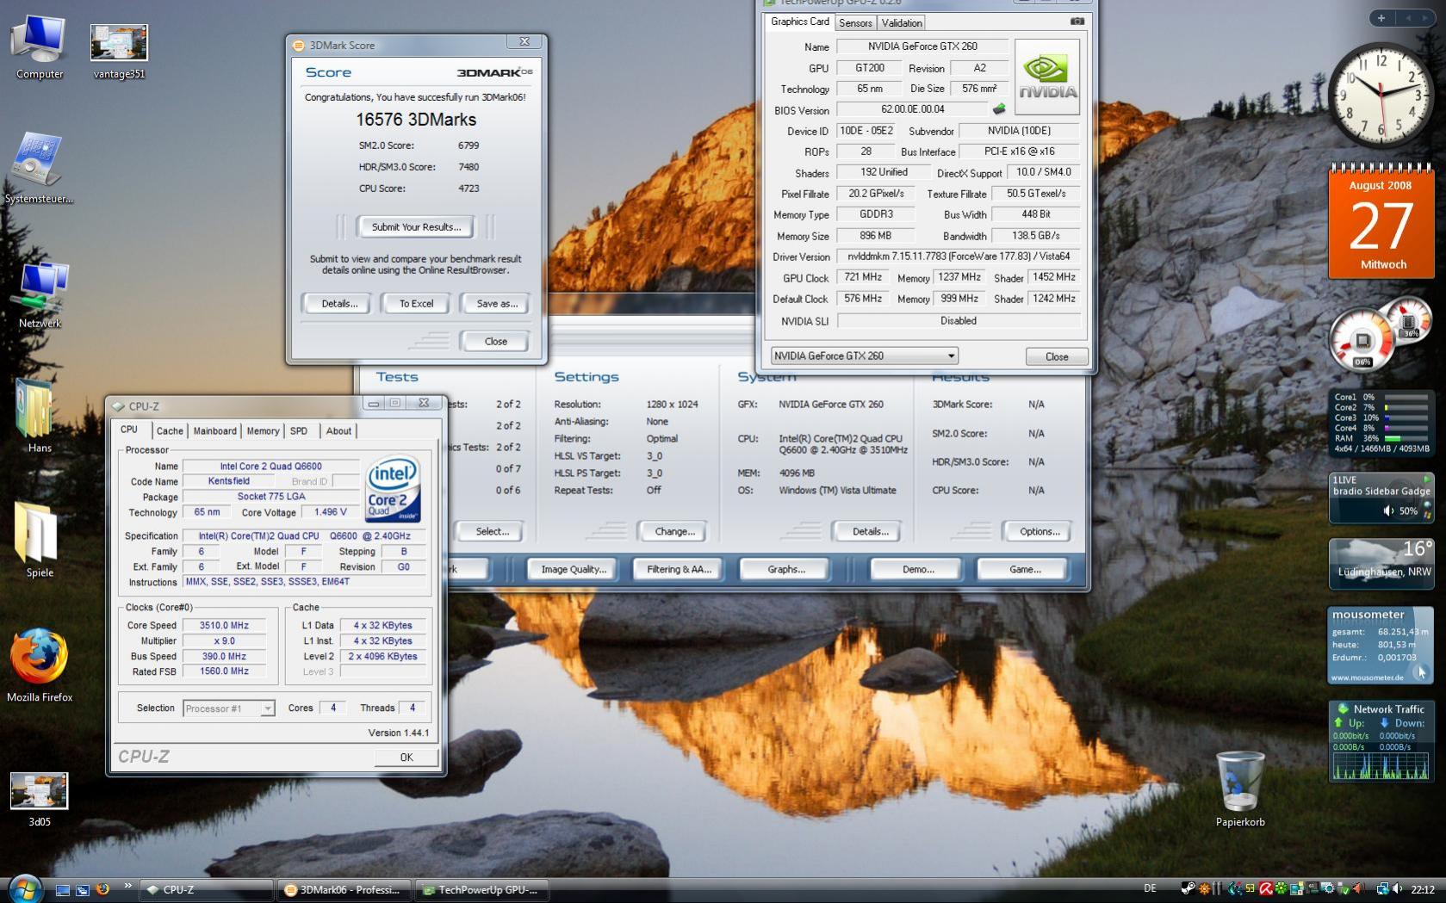The height and width of the screenshot is (903, 1446).
Task: Open the SPD tab in CPU-Z
Action: 299,431
